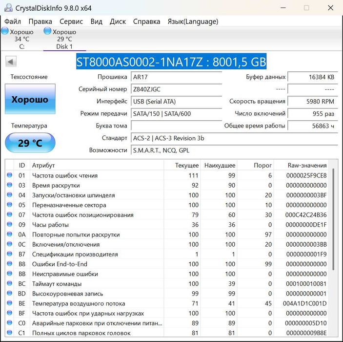Viewport: 343px width, 342px height.
Task: Click status dot for Запуски/остановки шпинделя
Action: tap(9, 195)
